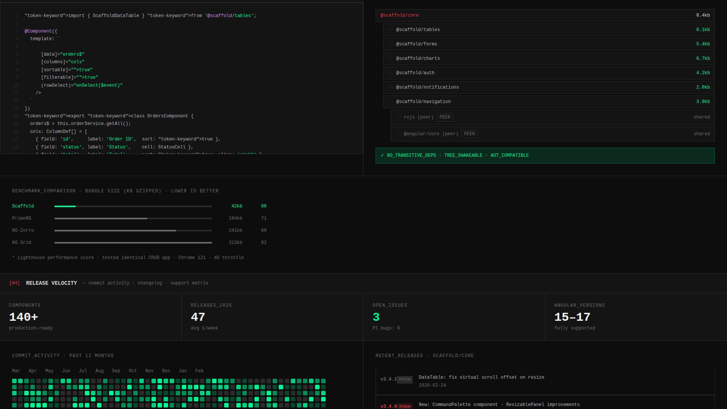
Task: Click the PEER badge next to @angular/core
Action: pyautogui.click(x=470, y=134)
